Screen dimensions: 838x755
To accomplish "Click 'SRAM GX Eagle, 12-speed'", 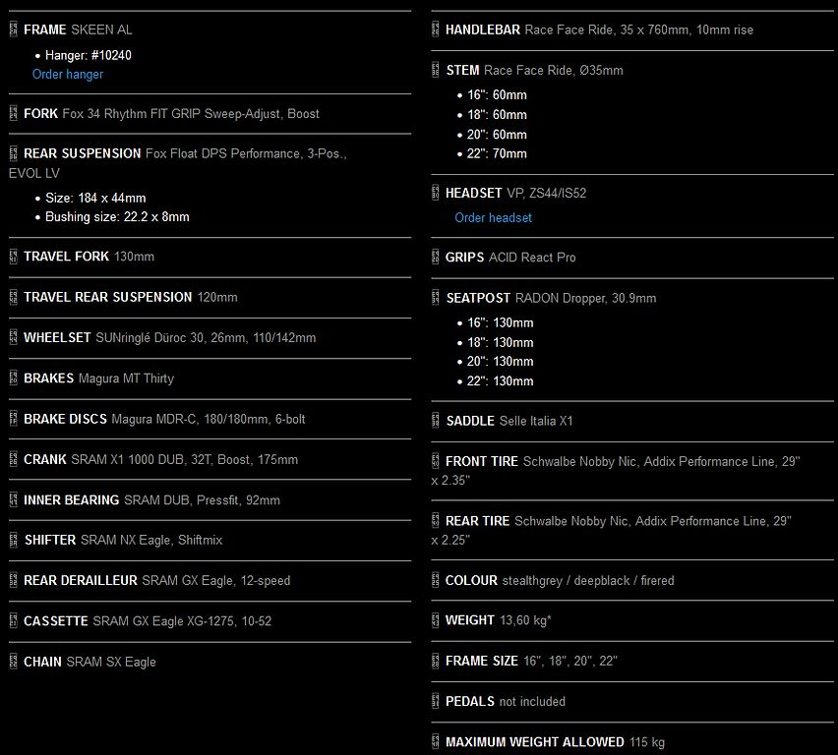I will 216,581.
